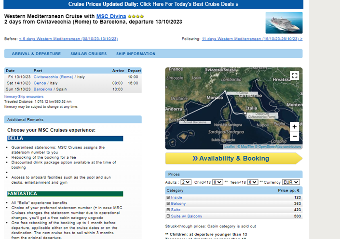Click the BELLA experience heading
The height and width of the screenshot is (239, 340).
(x=65, y=138)
